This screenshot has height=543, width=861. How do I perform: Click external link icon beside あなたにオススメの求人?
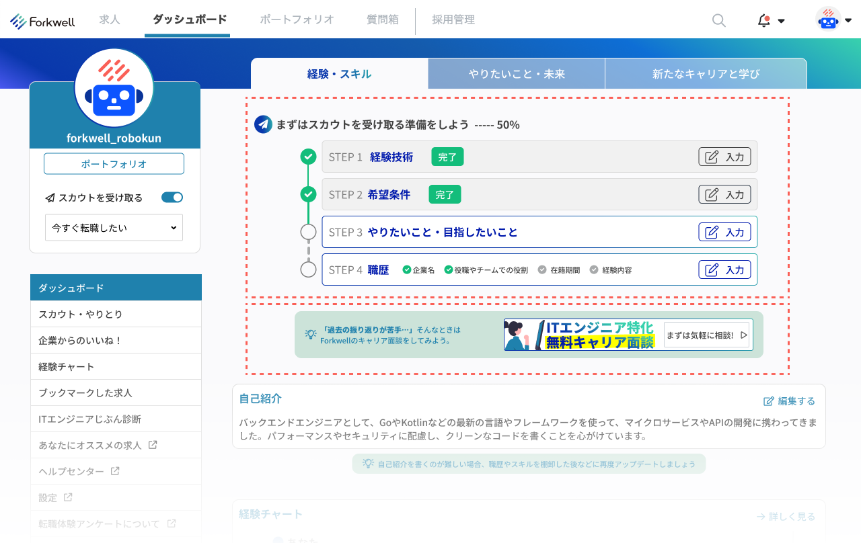pyautogui.click(x=153, y=445)
